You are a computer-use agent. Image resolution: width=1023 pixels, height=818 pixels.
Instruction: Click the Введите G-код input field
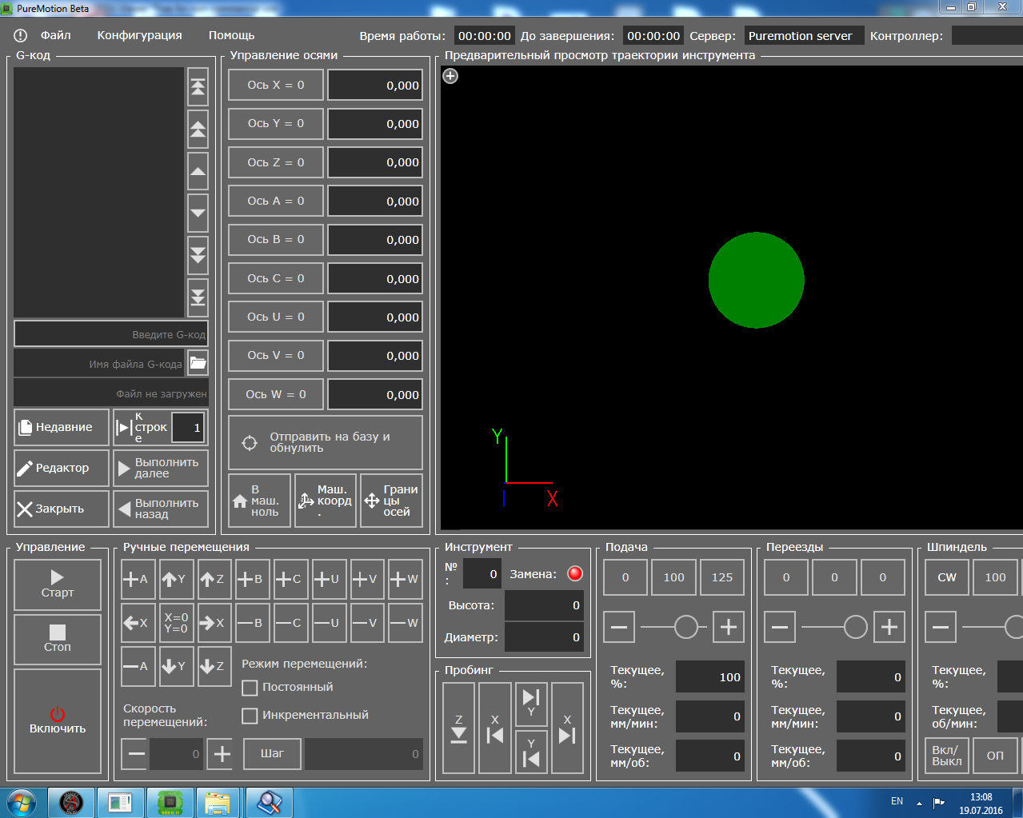(110, 334)
